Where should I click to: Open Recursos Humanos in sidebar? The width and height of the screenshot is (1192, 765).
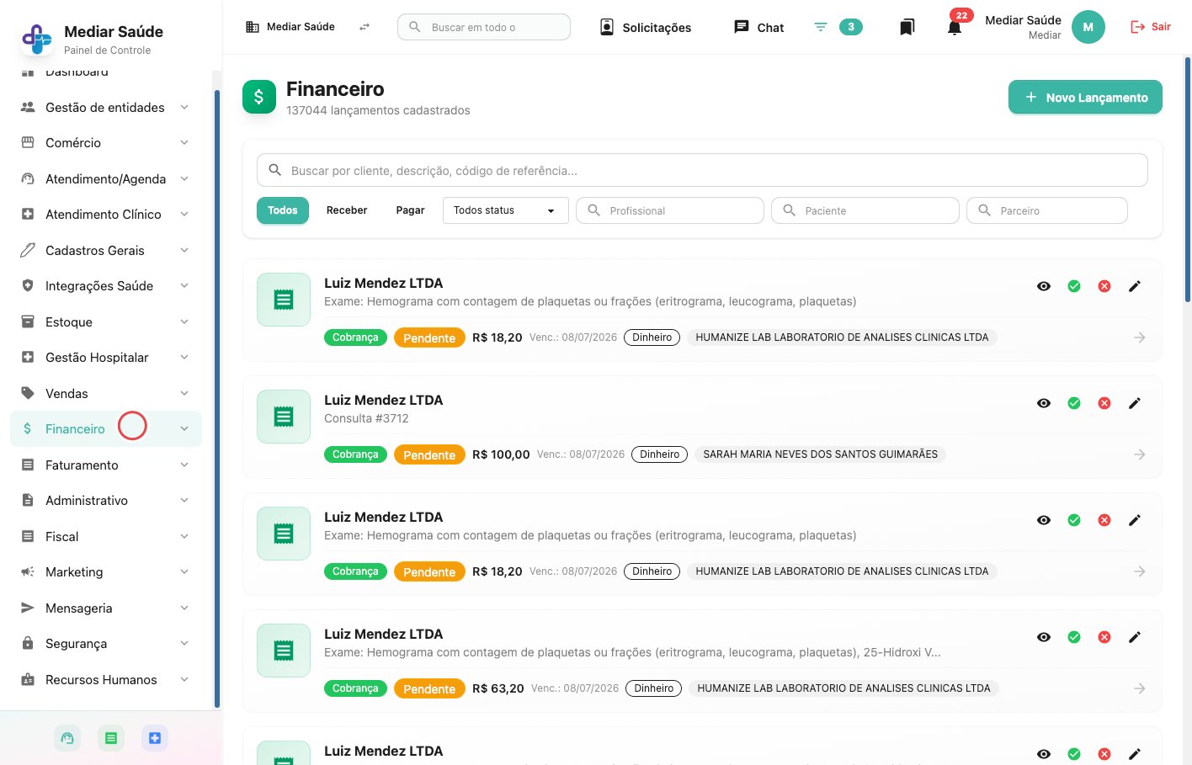(105, 680)
